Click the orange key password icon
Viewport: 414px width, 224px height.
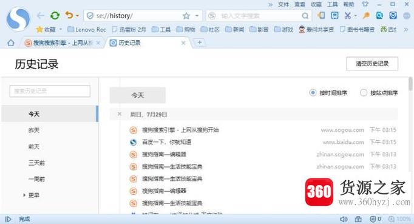tap(366, 16)
